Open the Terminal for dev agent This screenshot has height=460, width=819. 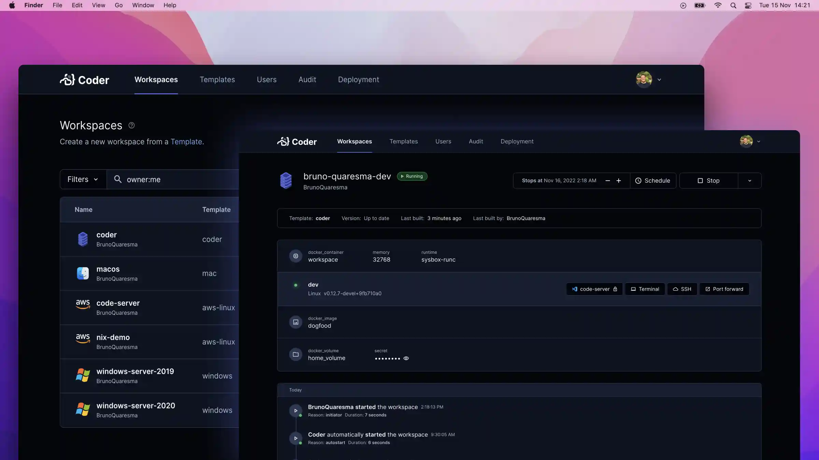coord(645,289)
